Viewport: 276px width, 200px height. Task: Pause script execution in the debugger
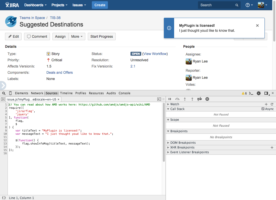coord(169,99)
